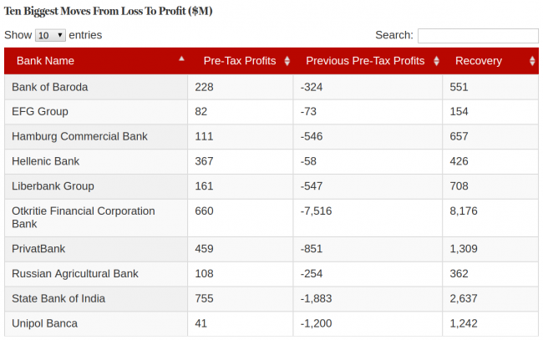543x340 pixels.
Task: Click the Pre-Tax Profits sort arrows icon
Action: [x=287, y=61]
